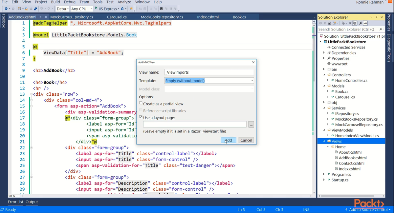This screenshot has height=213, width=394.
Task: Collapse the Views folder in Solution Explorer
Action: (x=324, y=141)
